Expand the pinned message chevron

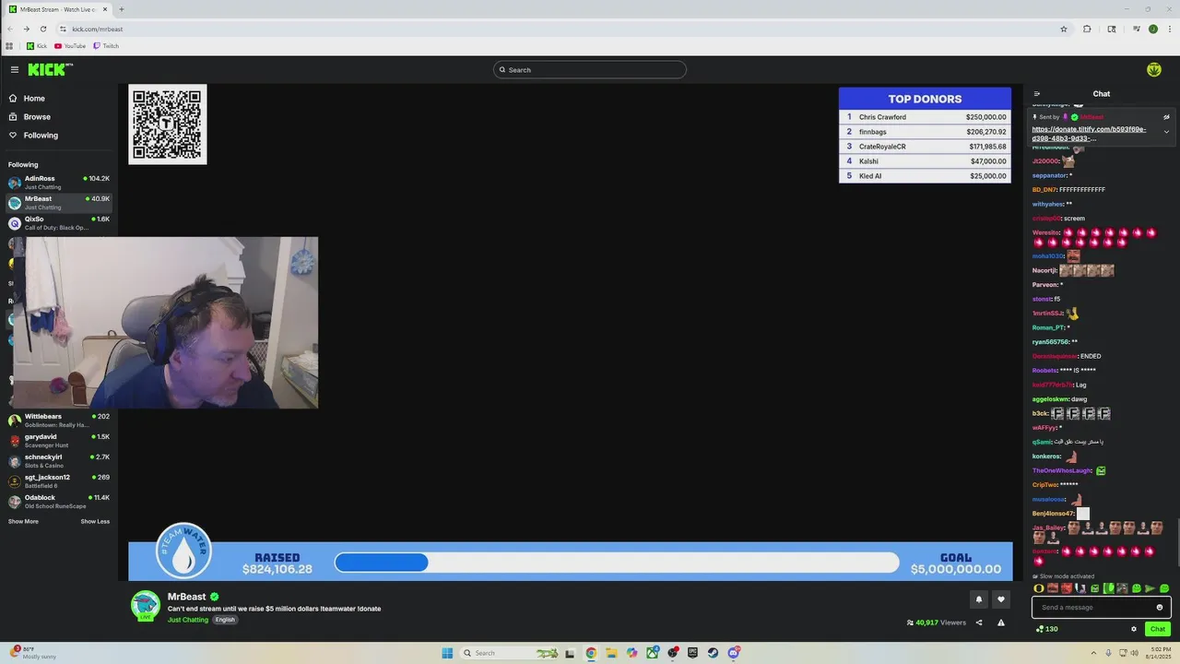(x=1166, y=132)
